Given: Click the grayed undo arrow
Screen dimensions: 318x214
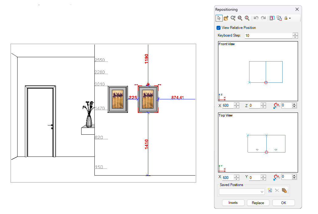Looking at the screenshot, I should point(256,18).
